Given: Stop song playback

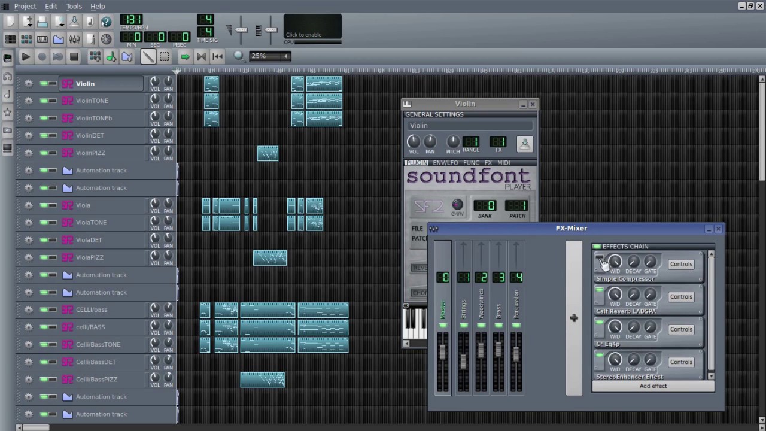Looking at the screenshot, I should (x=74, y=57).
